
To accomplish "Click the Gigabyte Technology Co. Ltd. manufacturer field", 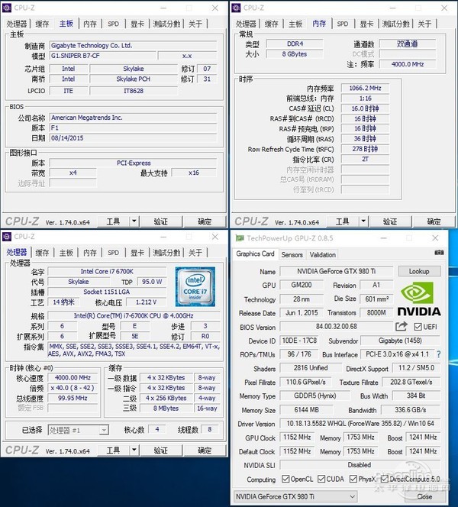I will [x=133, y=45].
